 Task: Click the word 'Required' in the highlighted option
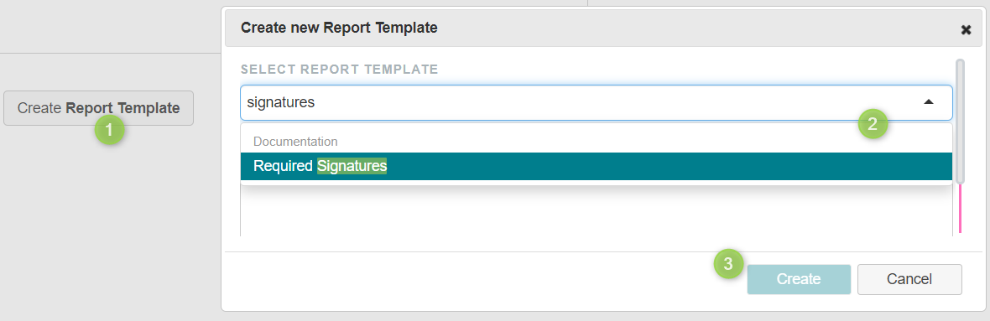[x=283, y=167]
